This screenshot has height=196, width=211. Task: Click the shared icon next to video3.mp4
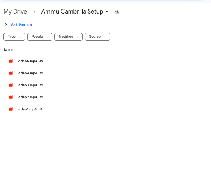(x=41, y=85)
